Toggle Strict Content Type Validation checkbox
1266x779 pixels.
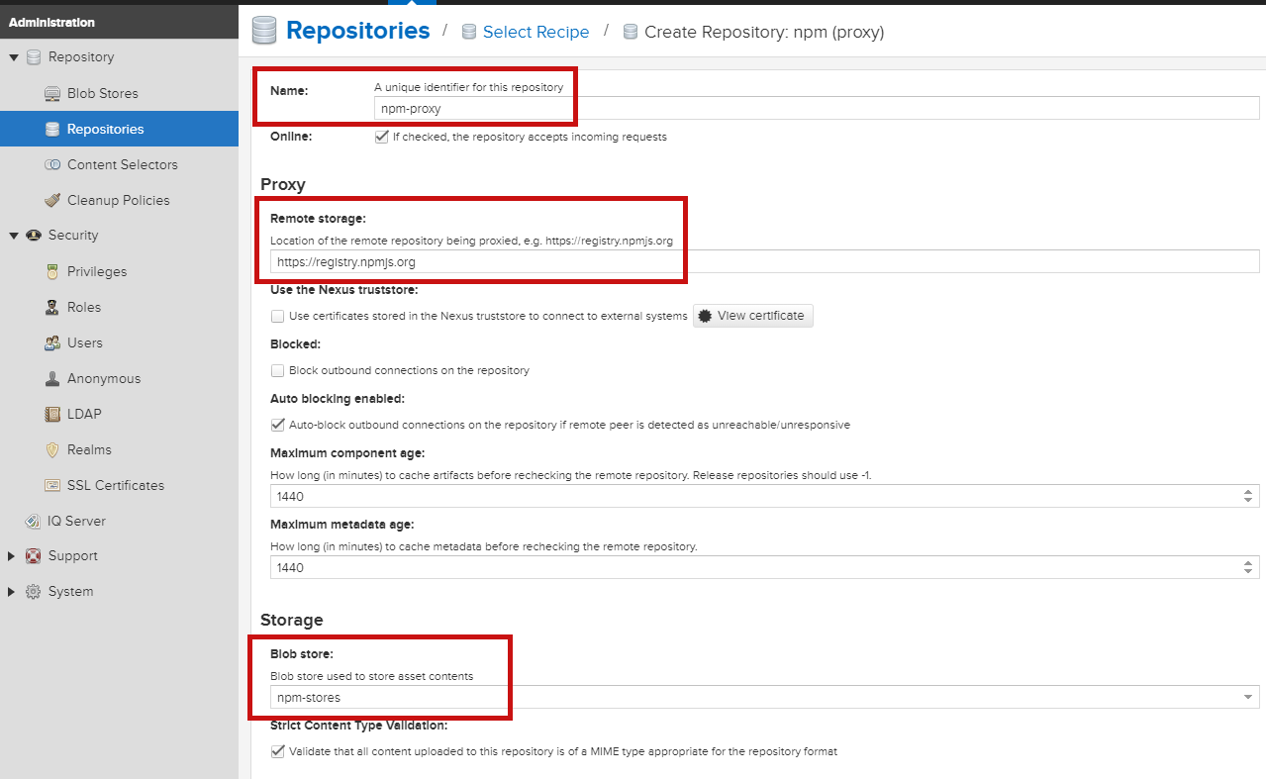coord(277,751)
